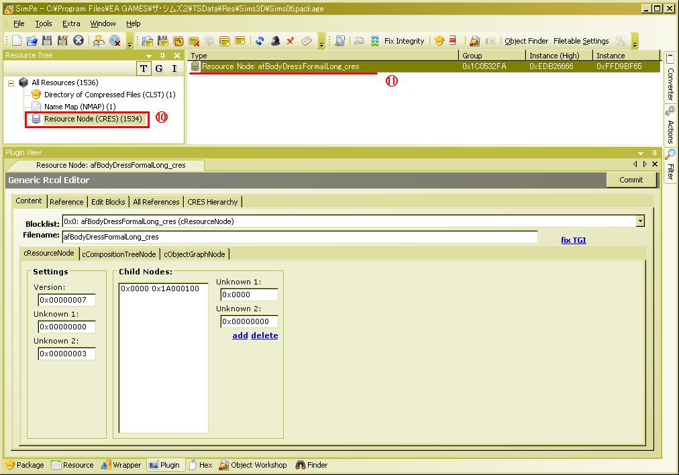
Task: Click the import resource folder icon
Action: (x=148, y=41)
